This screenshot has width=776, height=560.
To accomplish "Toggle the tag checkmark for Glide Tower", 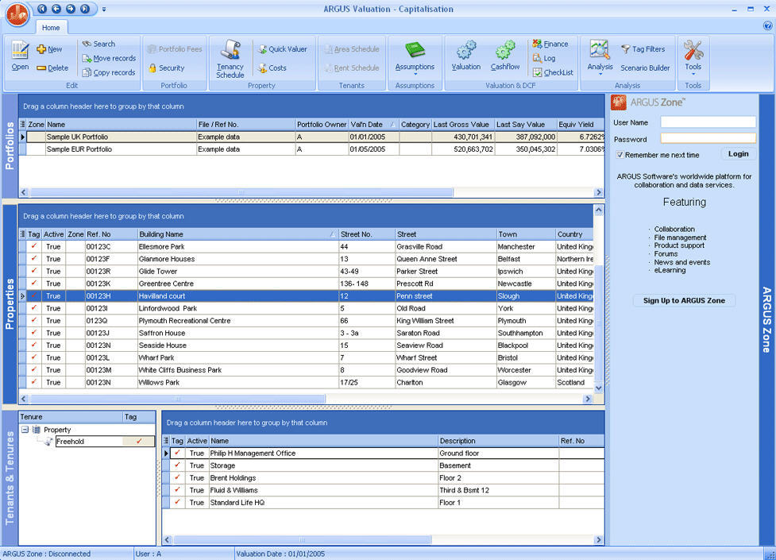I will (x=33, y=271).
